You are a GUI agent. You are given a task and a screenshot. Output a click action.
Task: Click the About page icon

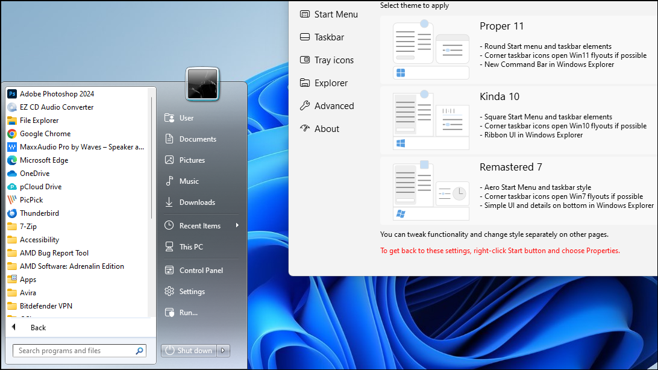(x=305, y=128)
